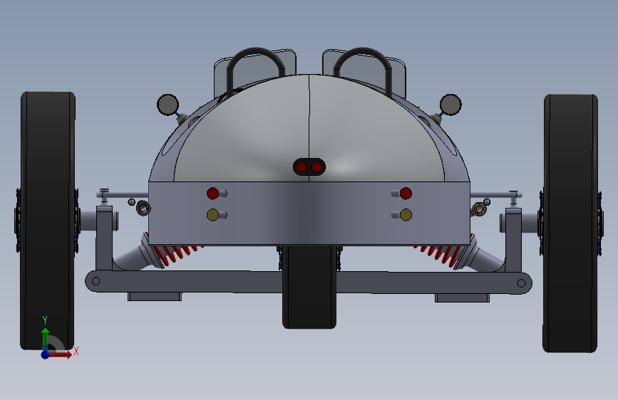The image size is (618, 400).
Task: Click the right rod end bearing
Action: tap(478, 209)
